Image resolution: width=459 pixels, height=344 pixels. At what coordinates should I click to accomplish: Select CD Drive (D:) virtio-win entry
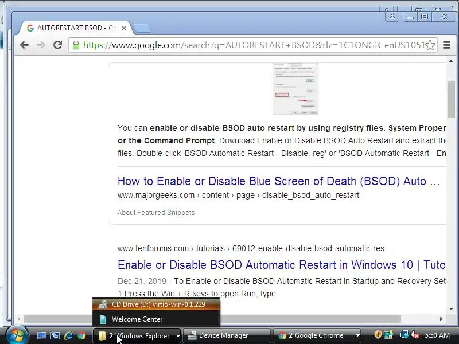pyautogui.click(x=155, y=304)
